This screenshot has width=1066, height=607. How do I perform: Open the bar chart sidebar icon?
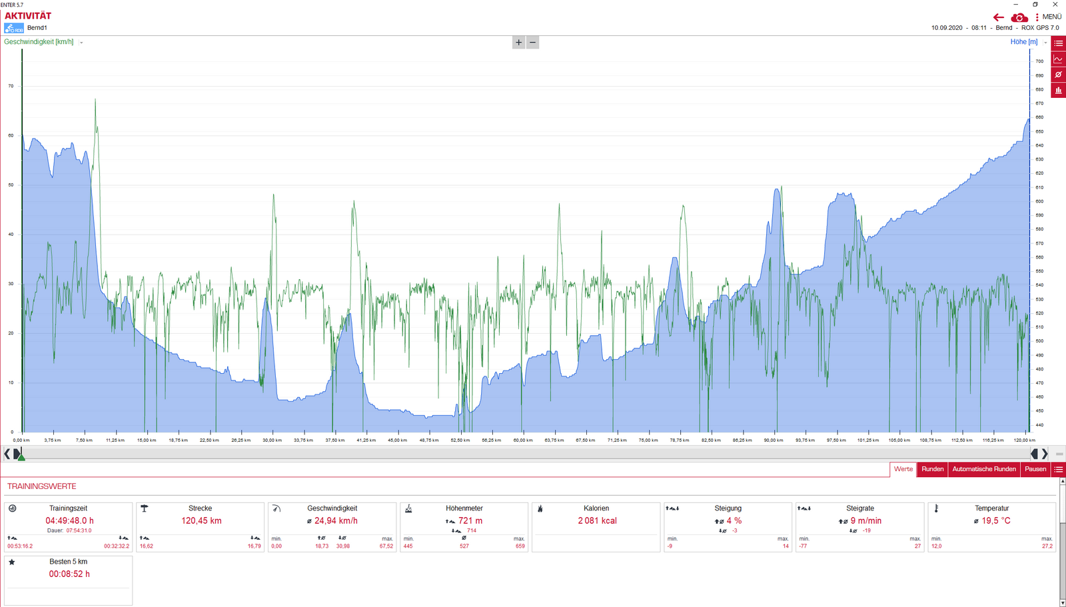(1058, 91)
